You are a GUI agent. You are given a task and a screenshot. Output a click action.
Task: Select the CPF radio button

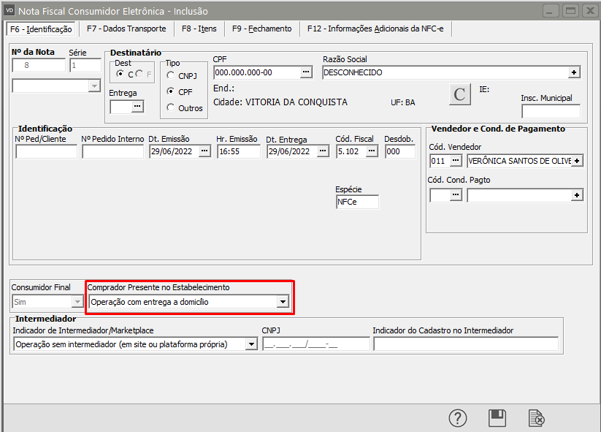(x=171, y=91)
